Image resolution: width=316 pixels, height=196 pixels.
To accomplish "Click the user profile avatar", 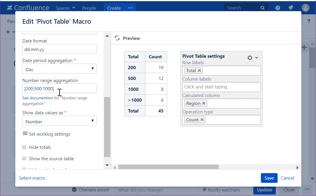I will point(305,8).
